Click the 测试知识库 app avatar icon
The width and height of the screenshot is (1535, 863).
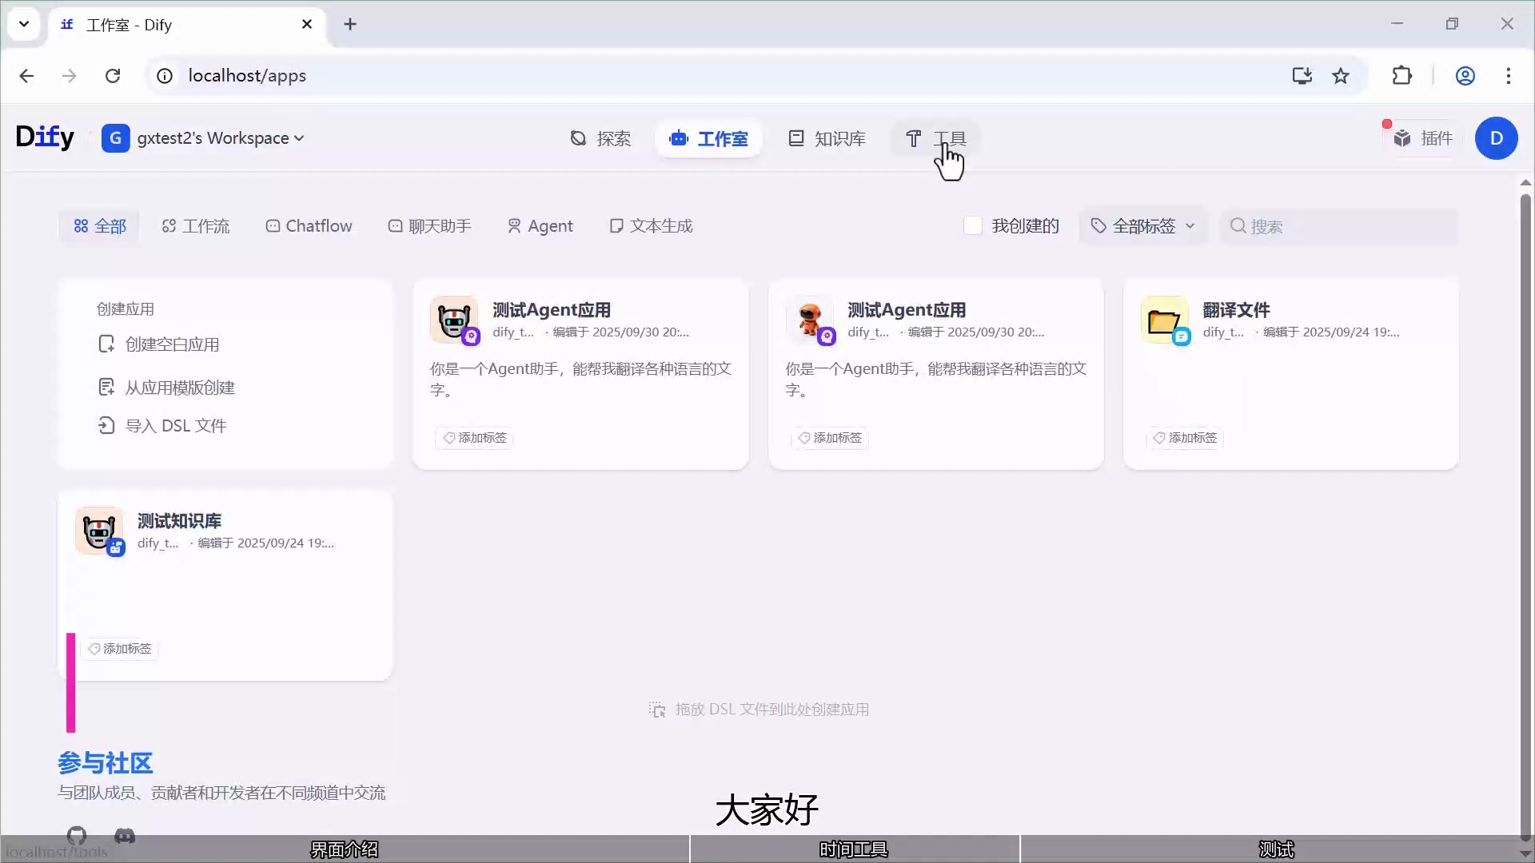(99, 531)
